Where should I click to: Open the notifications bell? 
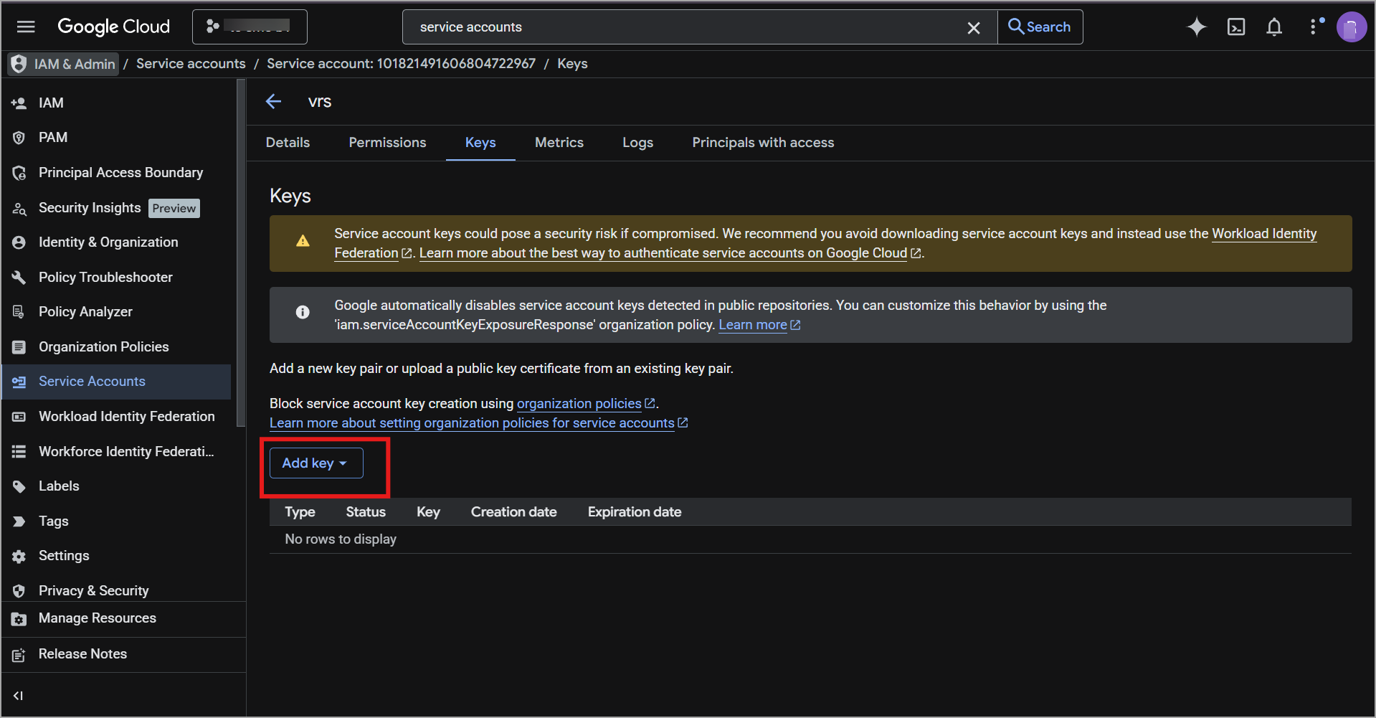coord(1273,27)
